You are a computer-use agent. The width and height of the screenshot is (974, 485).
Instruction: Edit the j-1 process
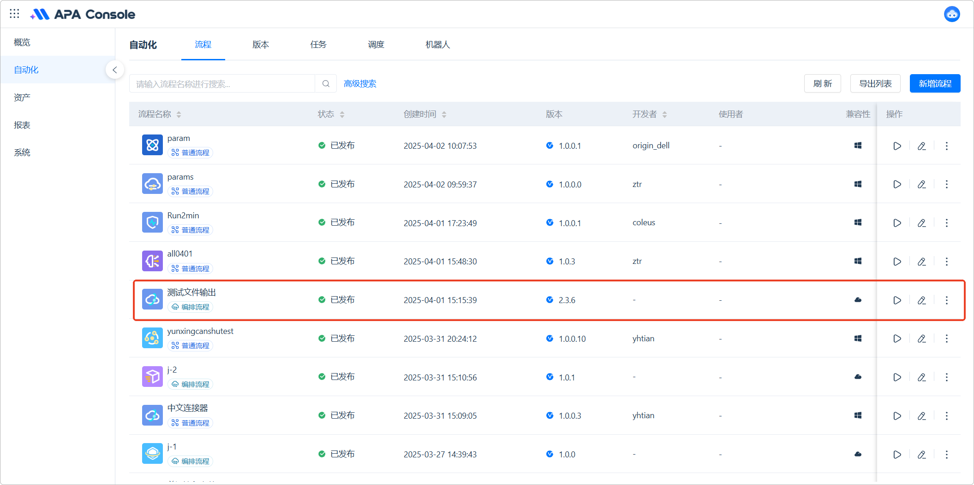pos(922,455)
